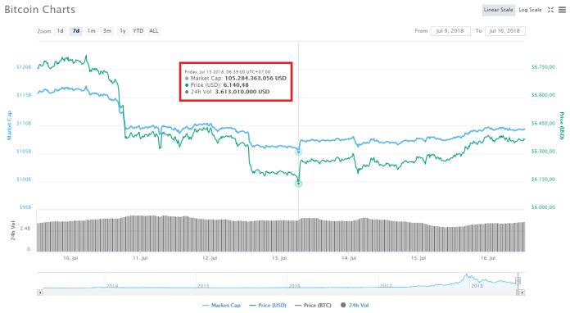Image resolution: width=570 pixels, height=313 pixels.
Task: Click the $6.000,00 price axis label
Action: [543, 207]
